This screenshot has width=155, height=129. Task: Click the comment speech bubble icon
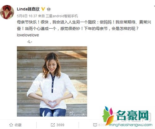(95, 125)
